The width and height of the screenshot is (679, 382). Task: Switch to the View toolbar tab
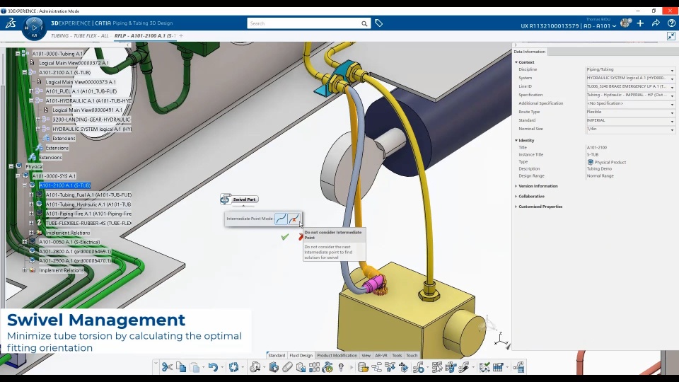[366, 355]
